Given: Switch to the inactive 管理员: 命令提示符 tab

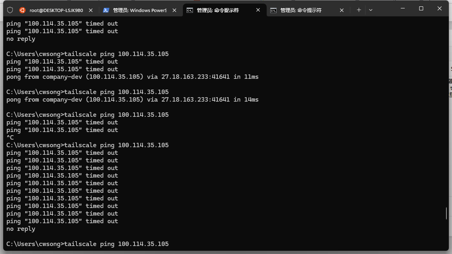Looking at the screenshot, I should coord(307,10).
